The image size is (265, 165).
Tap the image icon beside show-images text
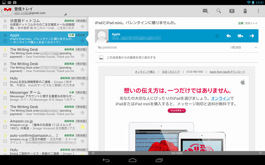[101, 58]
